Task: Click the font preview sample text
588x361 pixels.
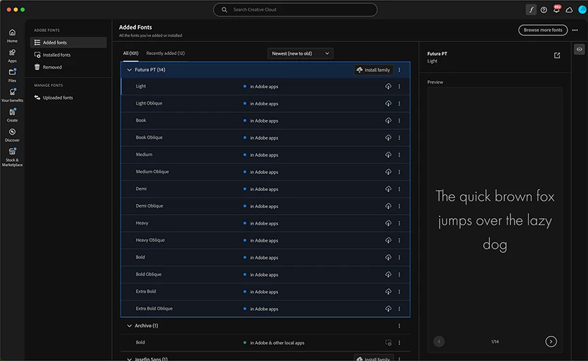Action: point(495,220)
